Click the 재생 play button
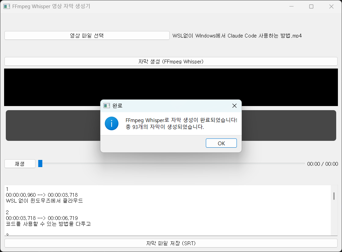 [x=20, y=164]
